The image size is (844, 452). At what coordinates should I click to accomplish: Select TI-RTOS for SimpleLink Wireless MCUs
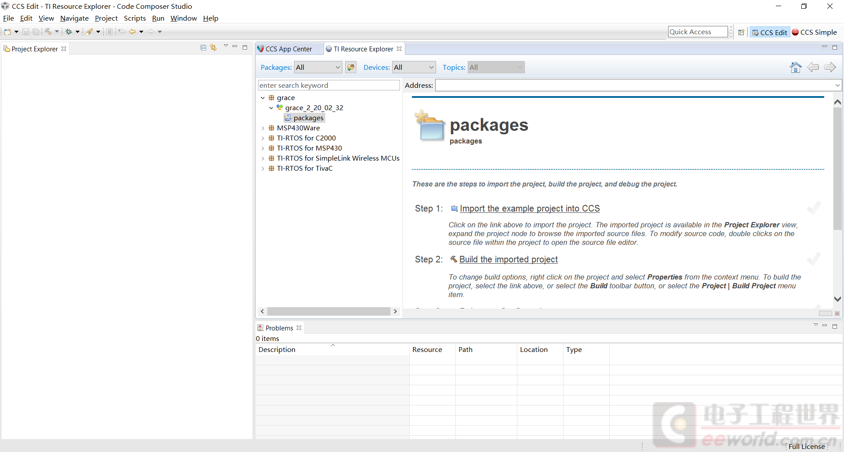pyautogui.click(x=338, y=158)
